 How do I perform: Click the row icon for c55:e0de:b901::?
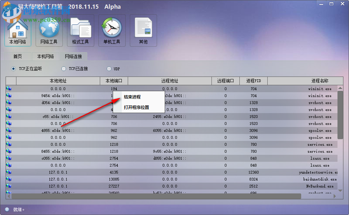point(9,117)
